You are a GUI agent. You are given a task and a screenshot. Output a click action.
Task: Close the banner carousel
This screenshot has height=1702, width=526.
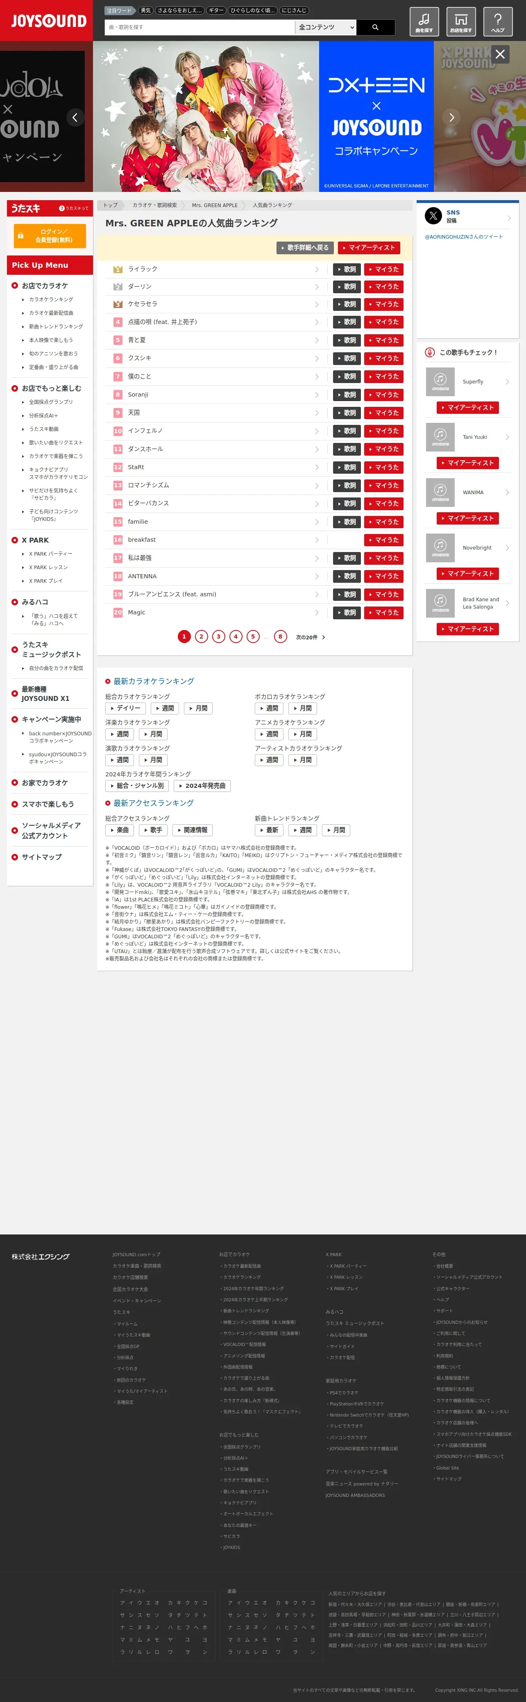500,54
